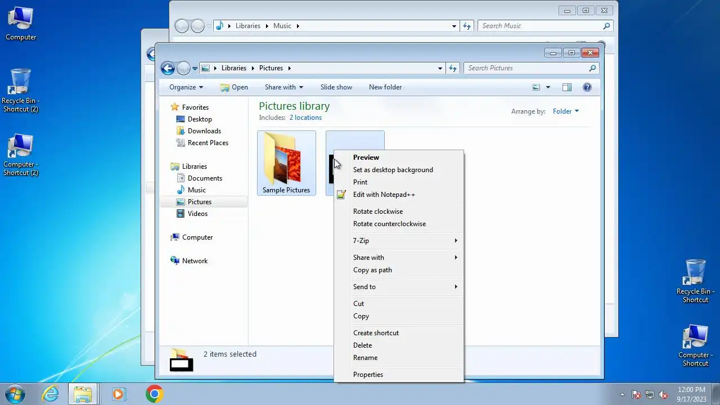Click Libraries breadcrumb in Music window

248,26
